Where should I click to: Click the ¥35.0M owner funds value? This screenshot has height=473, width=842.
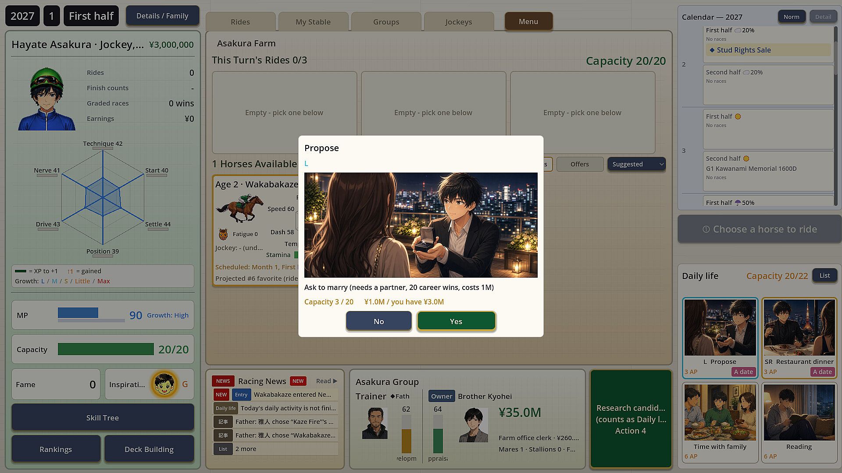tap(520, 412)
